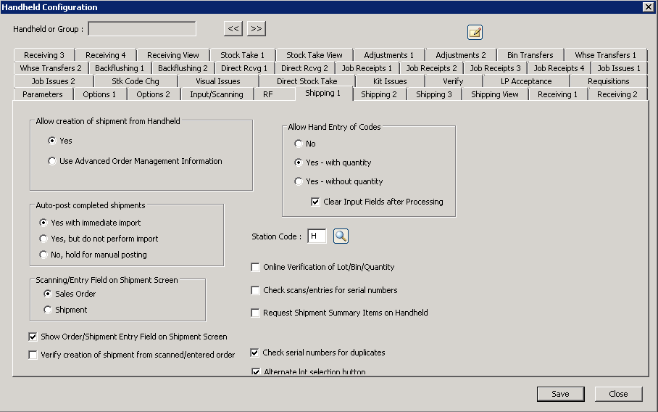Close the Handheld Configuration window

(x=648, y=7)
